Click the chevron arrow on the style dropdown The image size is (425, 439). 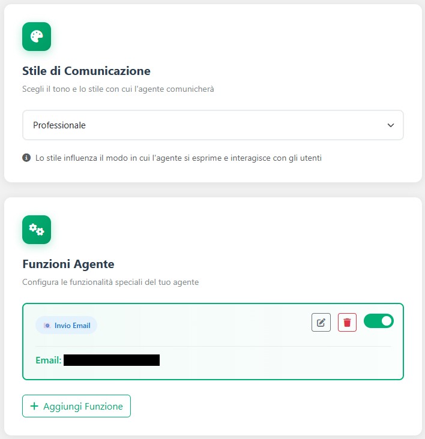[391, 125]
